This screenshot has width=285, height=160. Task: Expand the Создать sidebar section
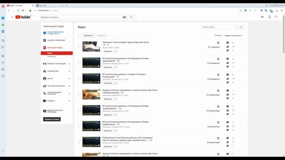[x=69, y=101]
